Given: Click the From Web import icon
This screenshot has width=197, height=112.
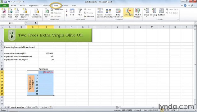Looking at the screenshot, I should click(10, 13).
